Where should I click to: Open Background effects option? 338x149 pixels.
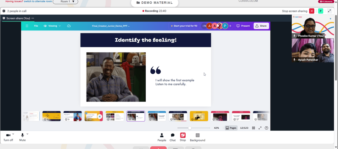pyautogui.click(x=197, y=138)
